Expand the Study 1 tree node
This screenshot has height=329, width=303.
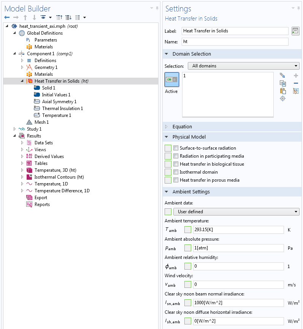(x=14, y=129)
